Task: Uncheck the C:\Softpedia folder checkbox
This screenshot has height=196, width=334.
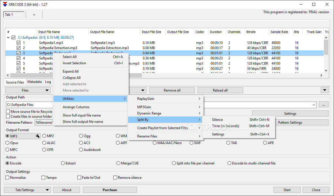Action: tap(14, 37)
